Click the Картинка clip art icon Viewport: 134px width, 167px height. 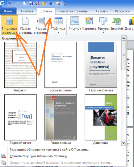pyautogui.click(x=89, y=23)
